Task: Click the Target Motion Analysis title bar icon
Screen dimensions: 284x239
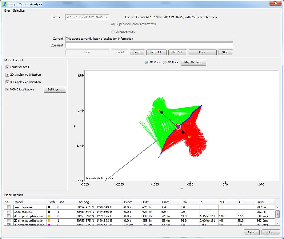Action: point(4,4)
